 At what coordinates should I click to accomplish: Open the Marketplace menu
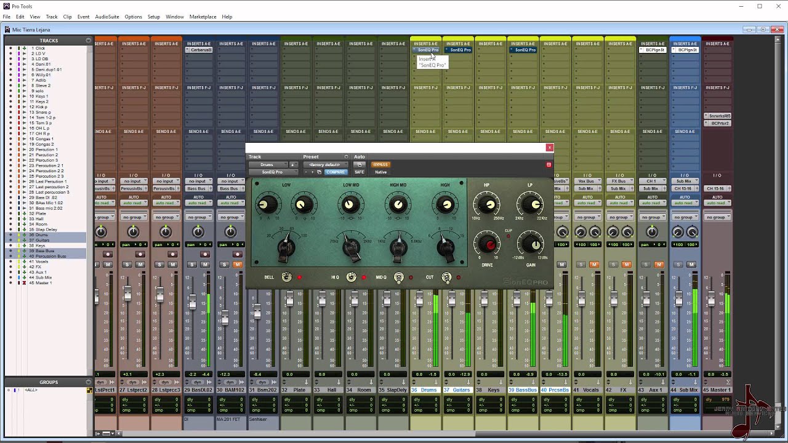point(203,17)
